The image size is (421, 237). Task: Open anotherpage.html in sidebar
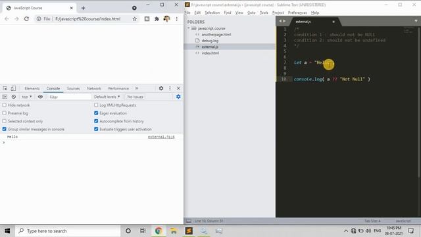point(216,34)
